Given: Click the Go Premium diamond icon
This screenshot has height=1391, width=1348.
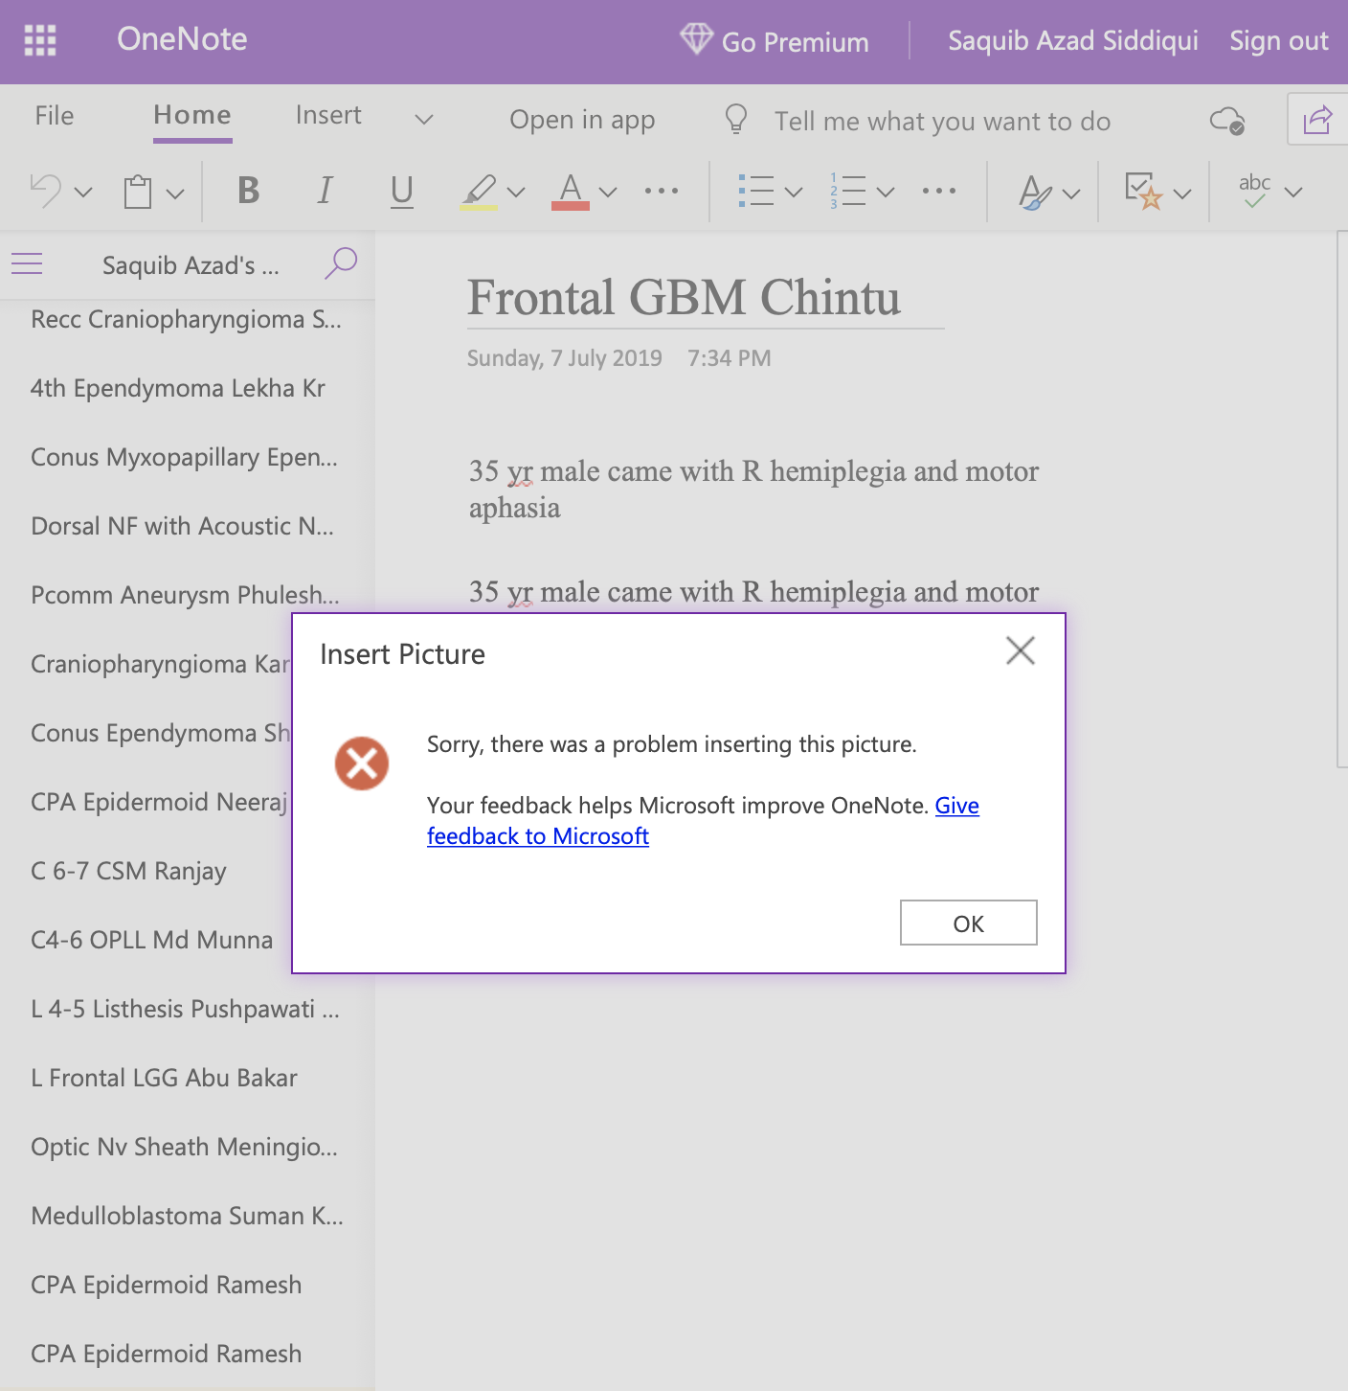Looking at the screenshot, I should tap(696, 39).
